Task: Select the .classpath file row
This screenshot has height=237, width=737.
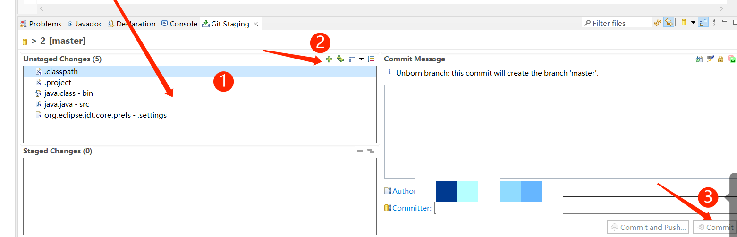Action: coord(200,72)
